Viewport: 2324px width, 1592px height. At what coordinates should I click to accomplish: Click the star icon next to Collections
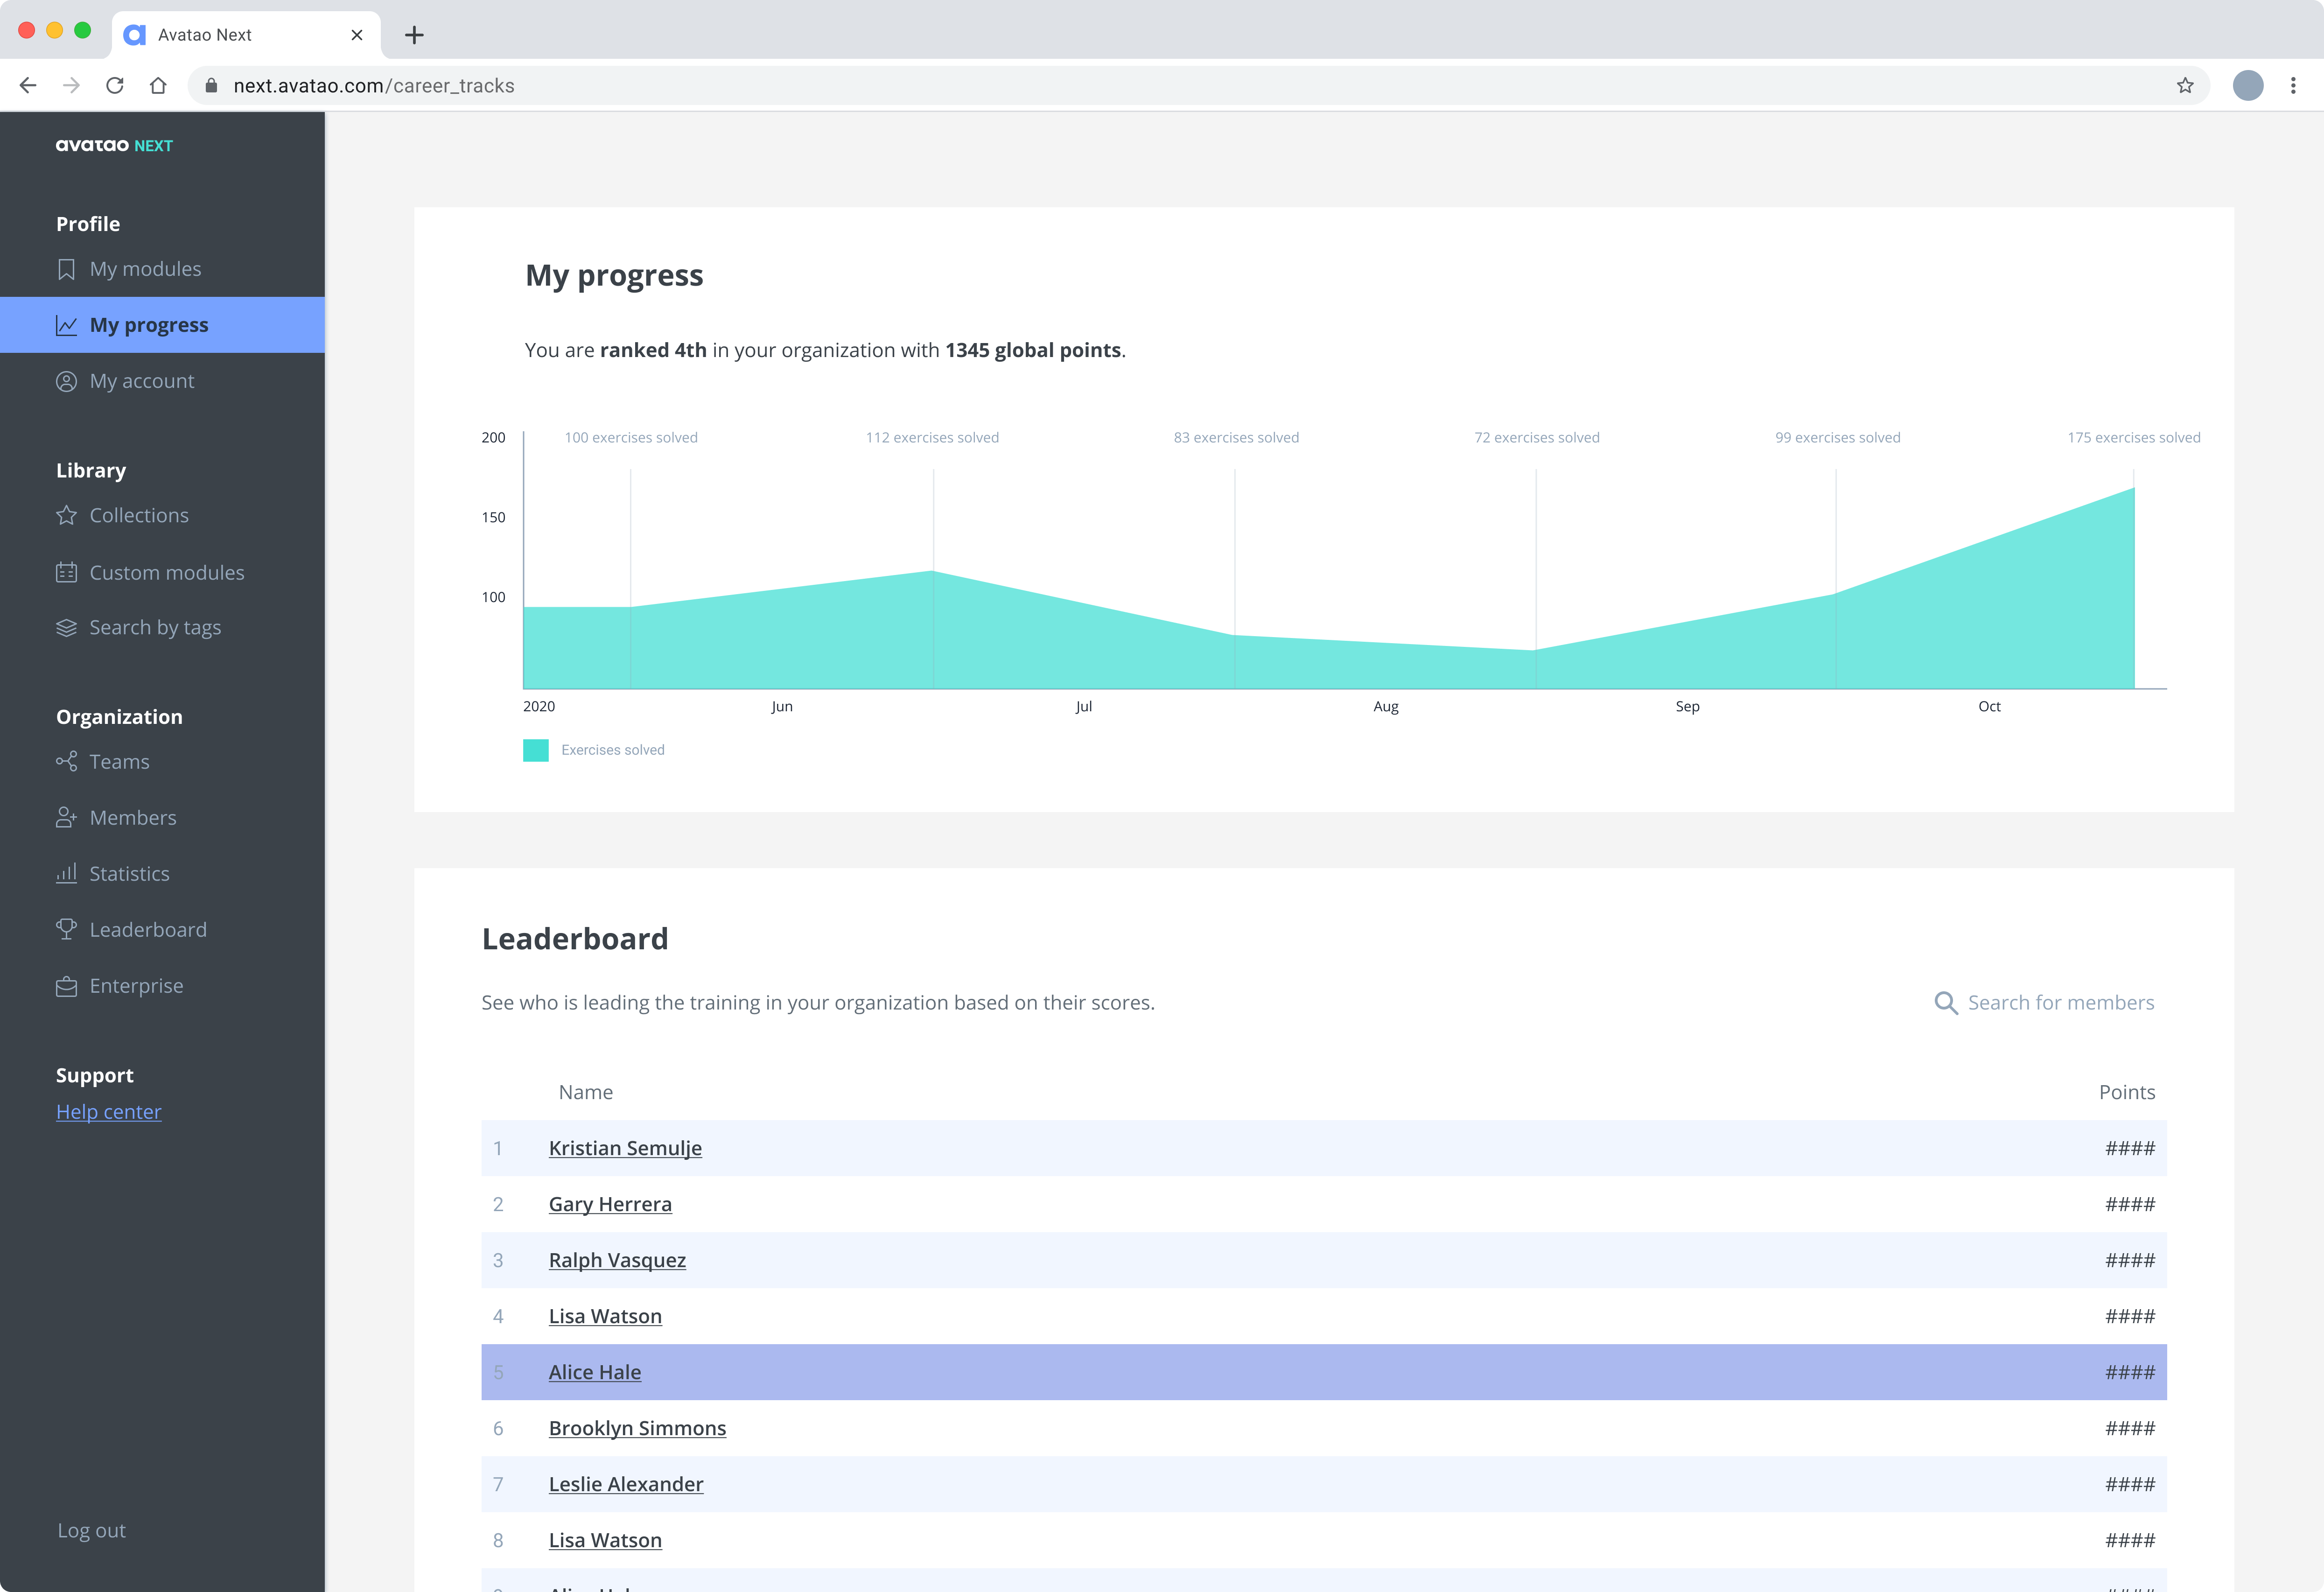point(66,515)
